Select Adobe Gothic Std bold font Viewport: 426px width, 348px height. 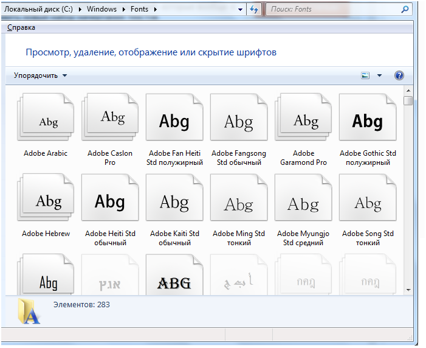pos(368,120)
